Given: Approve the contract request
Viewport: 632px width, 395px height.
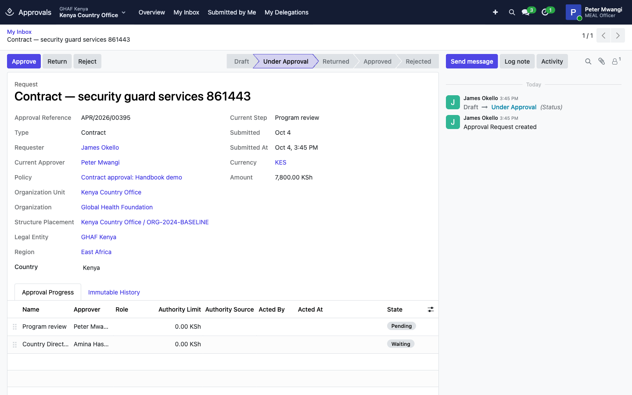Looking at the screenshot, I should (24, 61).
